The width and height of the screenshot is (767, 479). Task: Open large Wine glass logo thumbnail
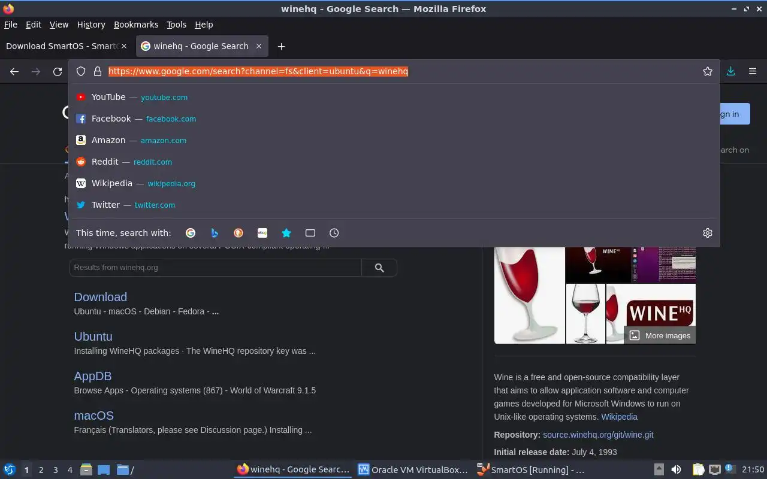click(x=529, y=295)
